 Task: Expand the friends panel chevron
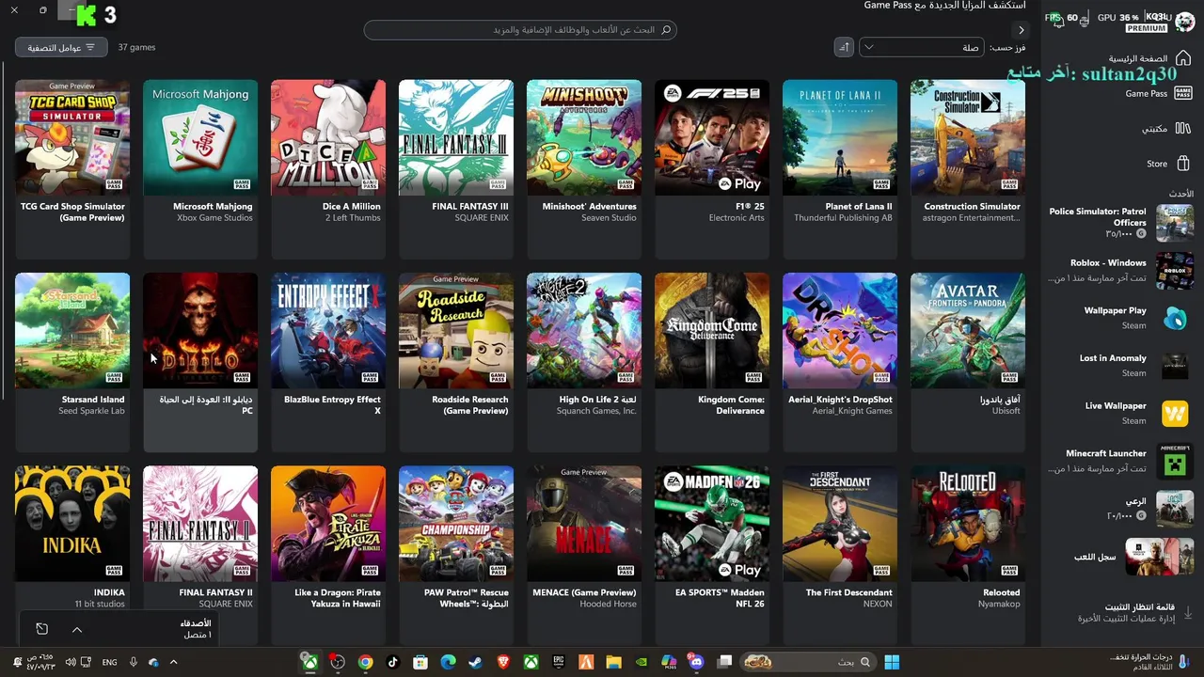click(77, 629)
